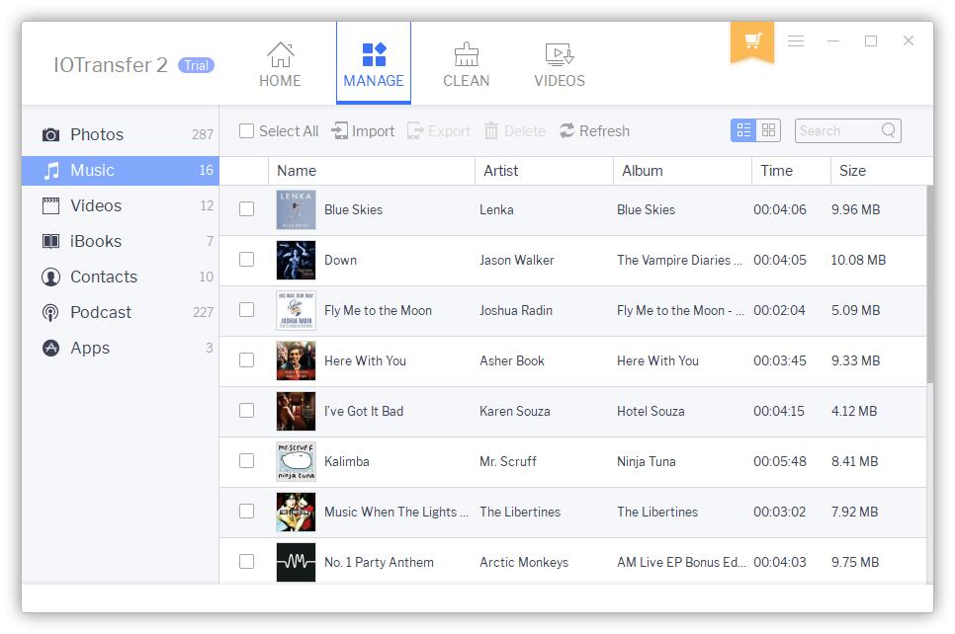Open the shopping cart purchase icon
Image resolution: width=955 pixels, height=634 pixels.
pyautogui.click(x=752, y=40)
